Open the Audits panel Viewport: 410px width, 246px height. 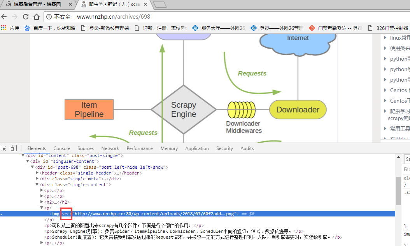[247, 148]
